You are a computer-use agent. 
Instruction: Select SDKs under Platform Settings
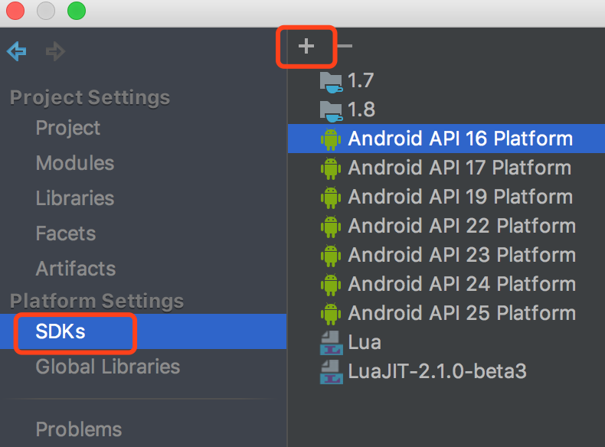tap(60, 331)
